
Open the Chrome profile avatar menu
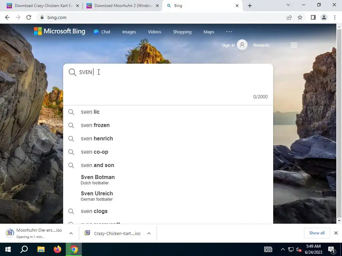click(324, 17)
